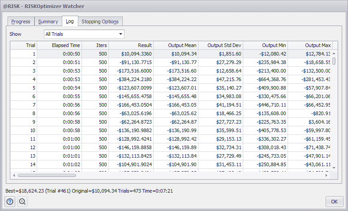This screenshot has width=348, height=211.
Task: Select the Log tab
Action: (x=70, y=21)
